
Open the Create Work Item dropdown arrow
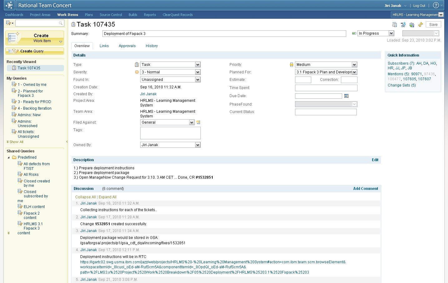coord(61,42)
